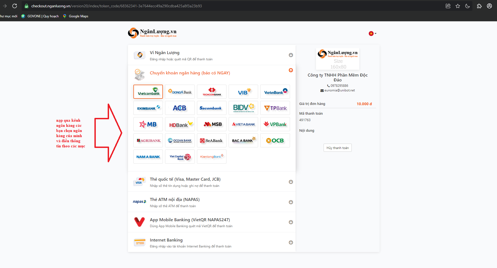Open Ví Ngân Lượng payment method
Viewport: 497px width, 268px height.
pos(212,55)
